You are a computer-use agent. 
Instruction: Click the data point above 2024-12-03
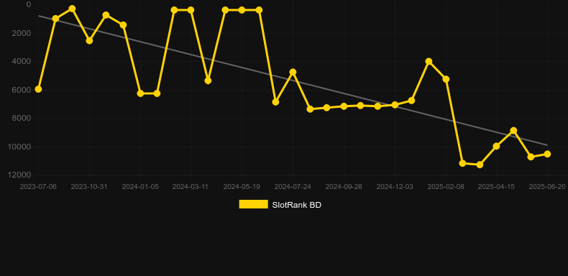point(395,105)
